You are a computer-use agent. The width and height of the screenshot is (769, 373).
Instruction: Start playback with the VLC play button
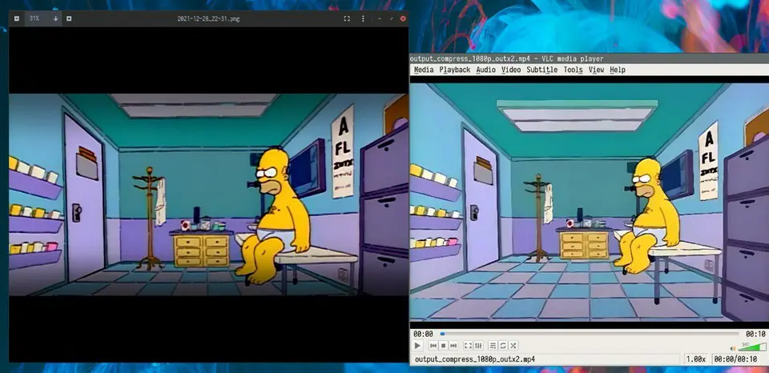(x=417, y=346)
